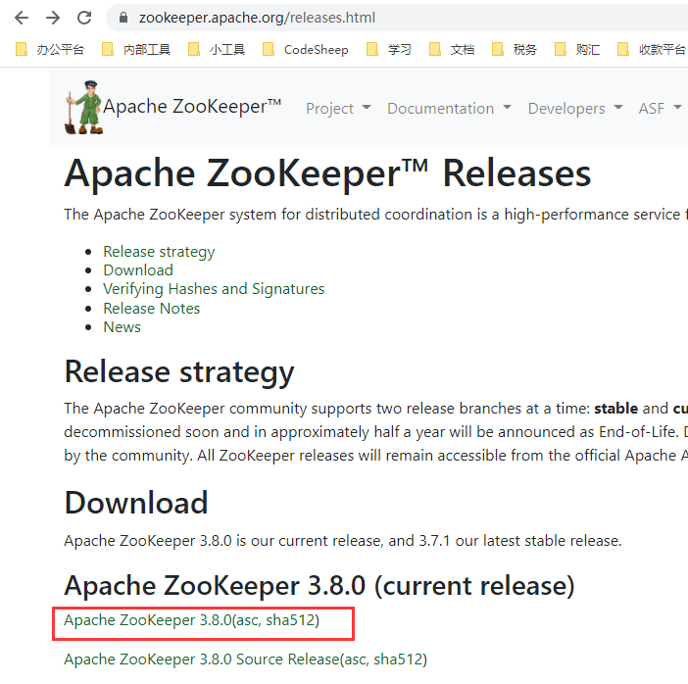This screenshot has width=688, height=684.
Task: Open the 小工具 bookmarks bar item
Action: click(217, 49)
